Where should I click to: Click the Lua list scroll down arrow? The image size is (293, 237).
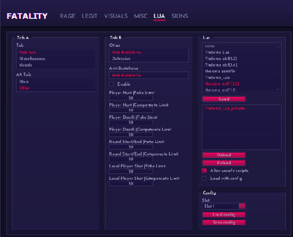(x=278, y=89)
